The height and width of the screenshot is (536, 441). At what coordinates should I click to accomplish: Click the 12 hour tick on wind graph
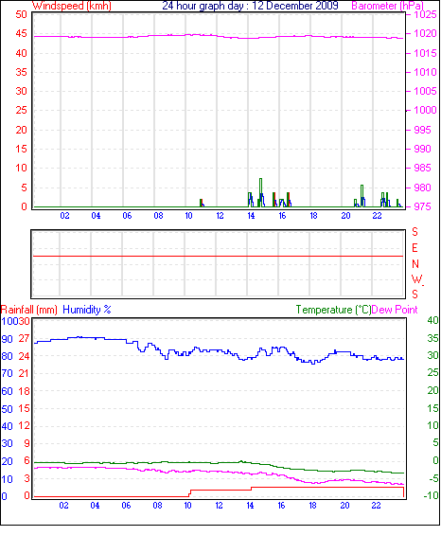tap(220, 216)
